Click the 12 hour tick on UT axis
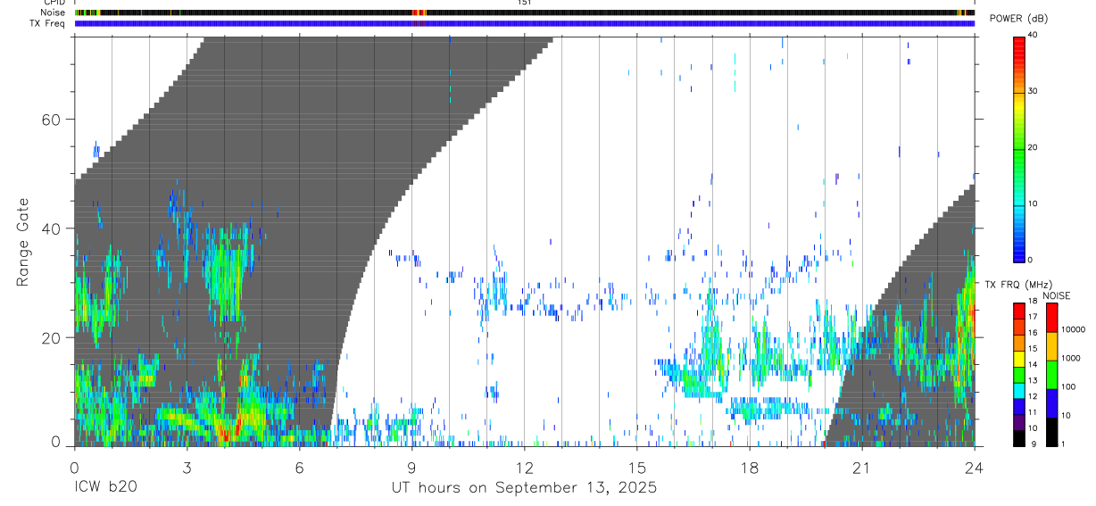Image resolution: width=1096 pixels, height=506 pixels. (x=524, y=467)
